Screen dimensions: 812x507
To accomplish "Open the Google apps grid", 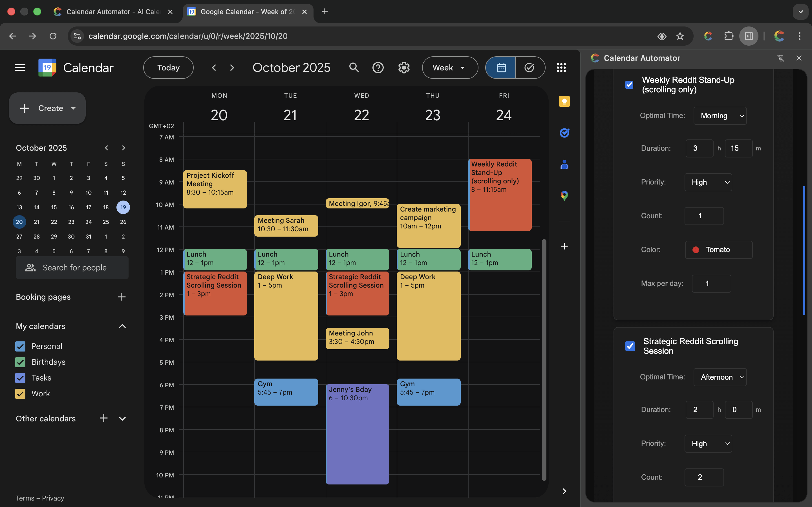I will [561, 68].
